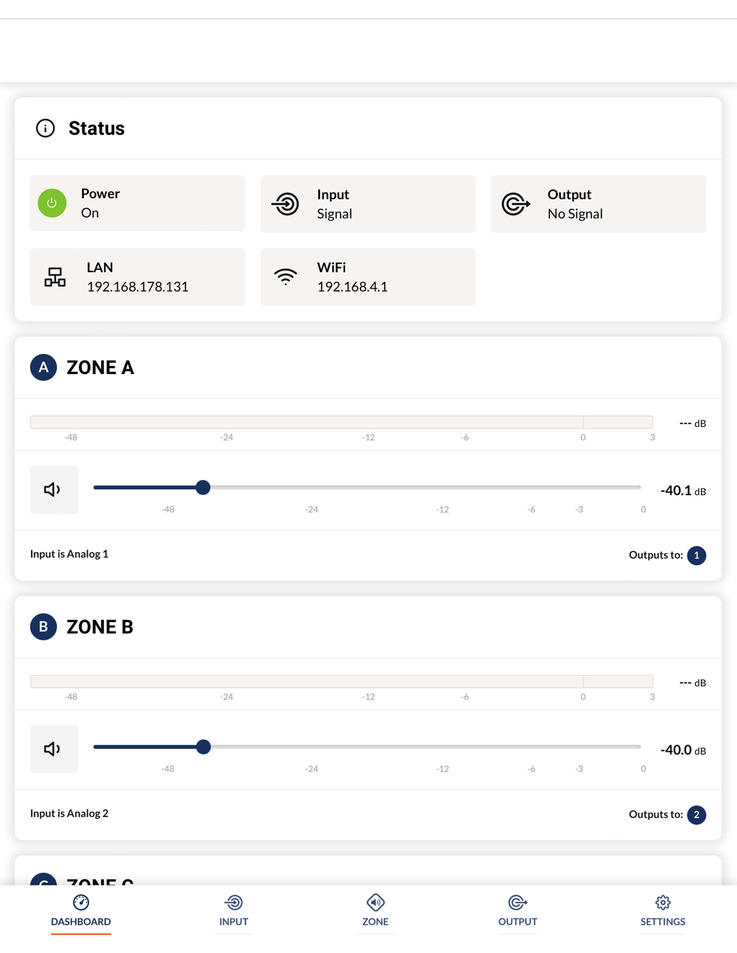The image size is (737, 953).
Task: Click the green Power status icon
Action: pyautogui.click(x=52, y=203)
